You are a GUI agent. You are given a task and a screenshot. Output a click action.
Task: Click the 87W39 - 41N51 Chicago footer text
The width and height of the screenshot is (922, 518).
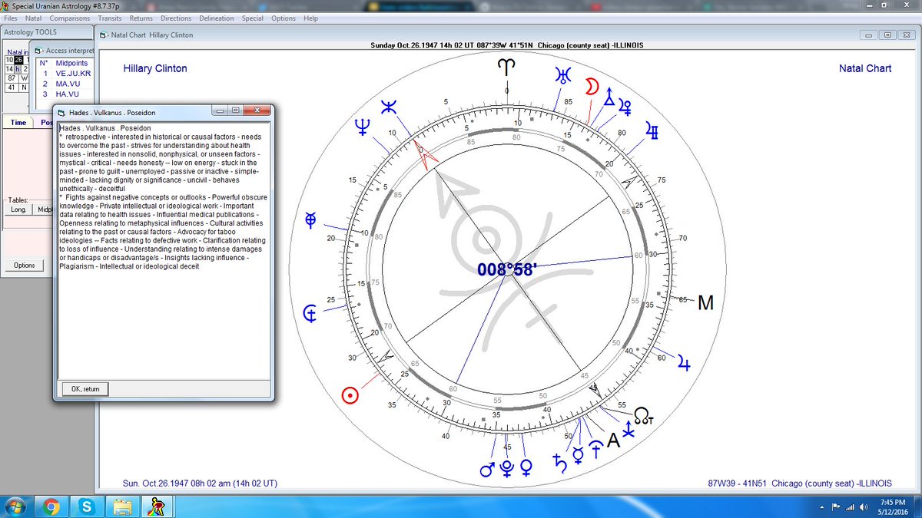(800, 483)
